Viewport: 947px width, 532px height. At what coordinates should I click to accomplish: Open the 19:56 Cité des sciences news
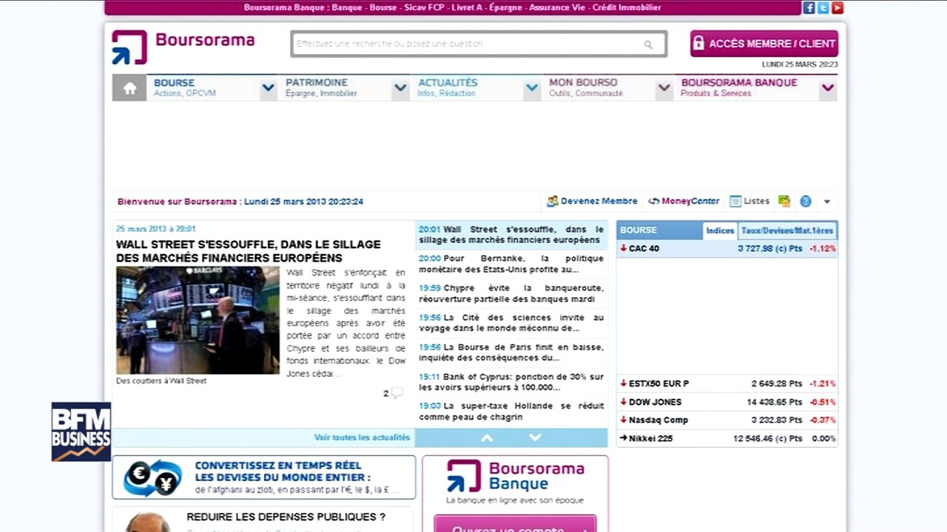(x=511, y=323)
